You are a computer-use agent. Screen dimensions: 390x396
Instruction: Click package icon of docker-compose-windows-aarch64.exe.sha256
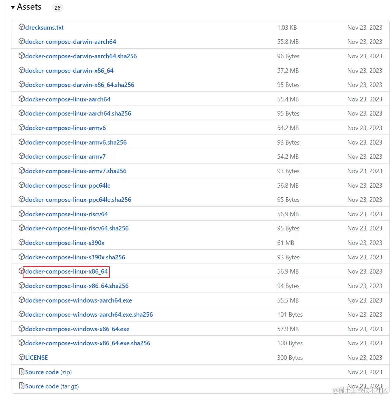22,314
